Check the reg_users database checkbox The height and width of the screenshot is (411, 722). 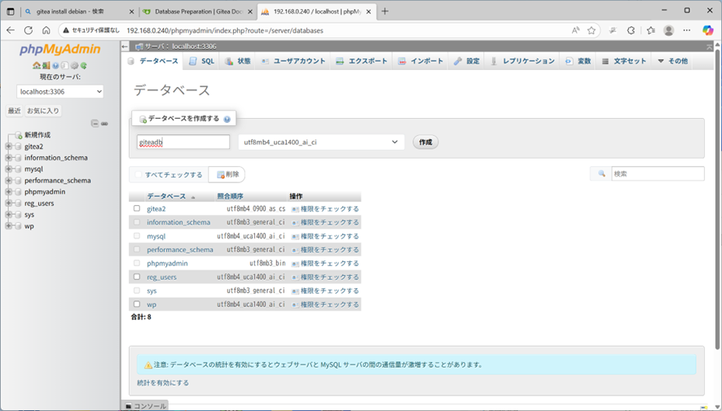137,277
